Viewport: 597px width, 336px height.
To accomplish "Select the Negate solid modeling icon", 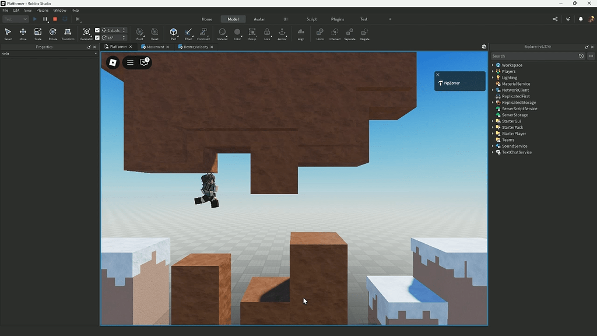I will tap(365, 33).
